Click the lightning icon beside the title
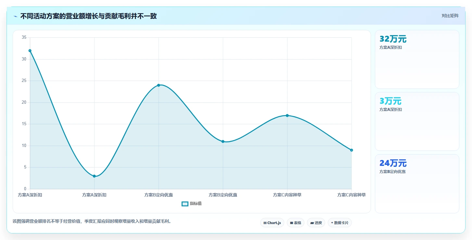Screen dimensions: 472x240 tap(15, 16)
